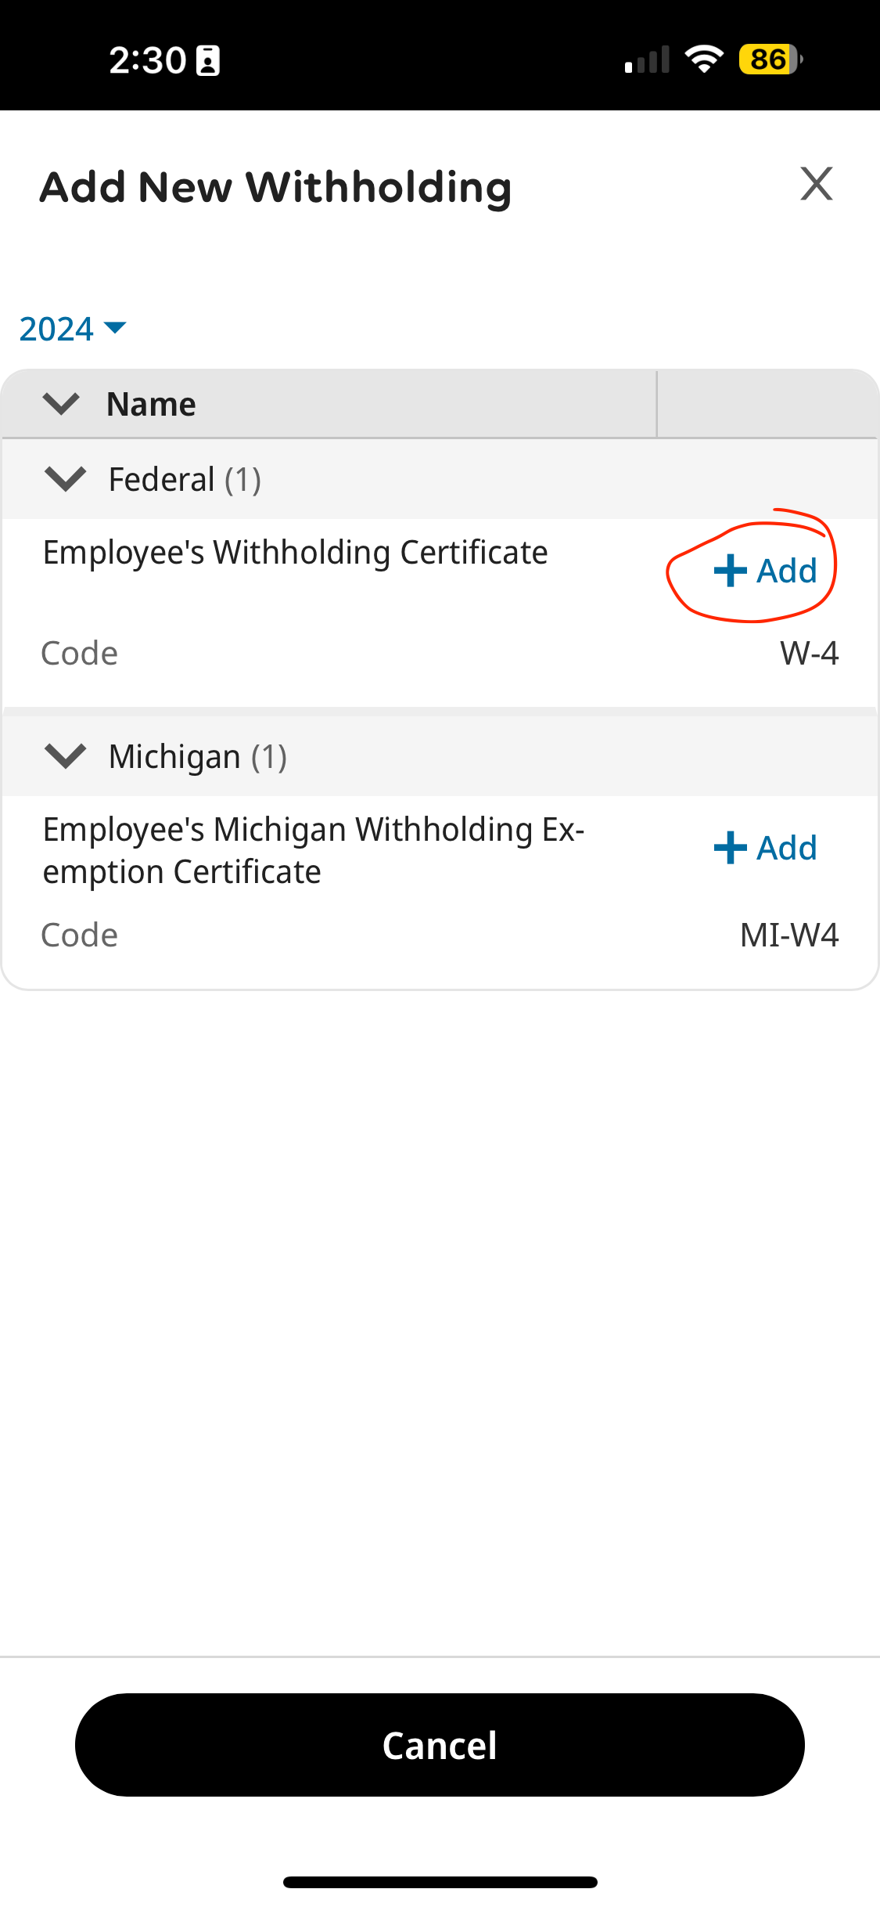This screenshot has height=1907, width=880.
Task: Tap the MI-W4 code value
Action: (788, 935)
